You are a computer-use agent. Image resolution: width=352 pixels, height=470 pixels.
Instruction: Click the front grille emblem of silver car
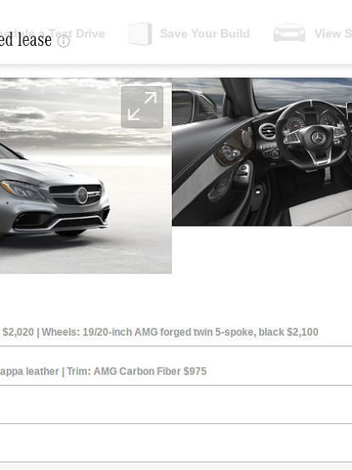coord(82,195)
